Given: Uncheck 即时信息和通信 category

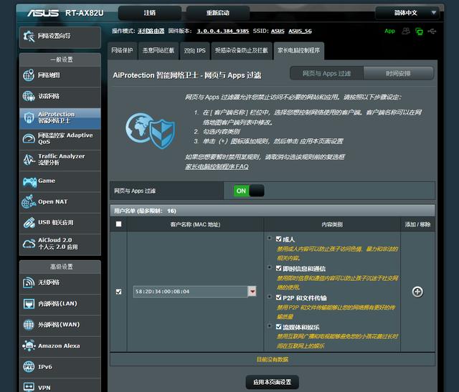Looking at the screenshot, I should [x=279, y=268].
